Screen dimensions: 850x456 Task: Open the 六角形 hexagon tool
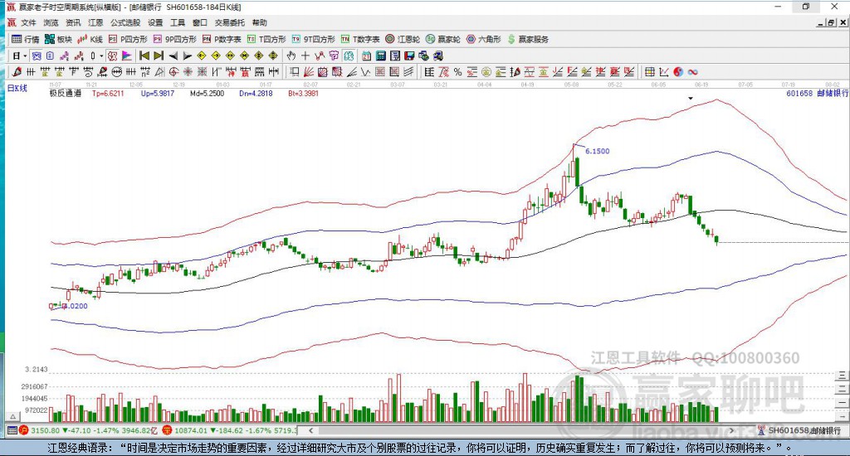(484, 39)
